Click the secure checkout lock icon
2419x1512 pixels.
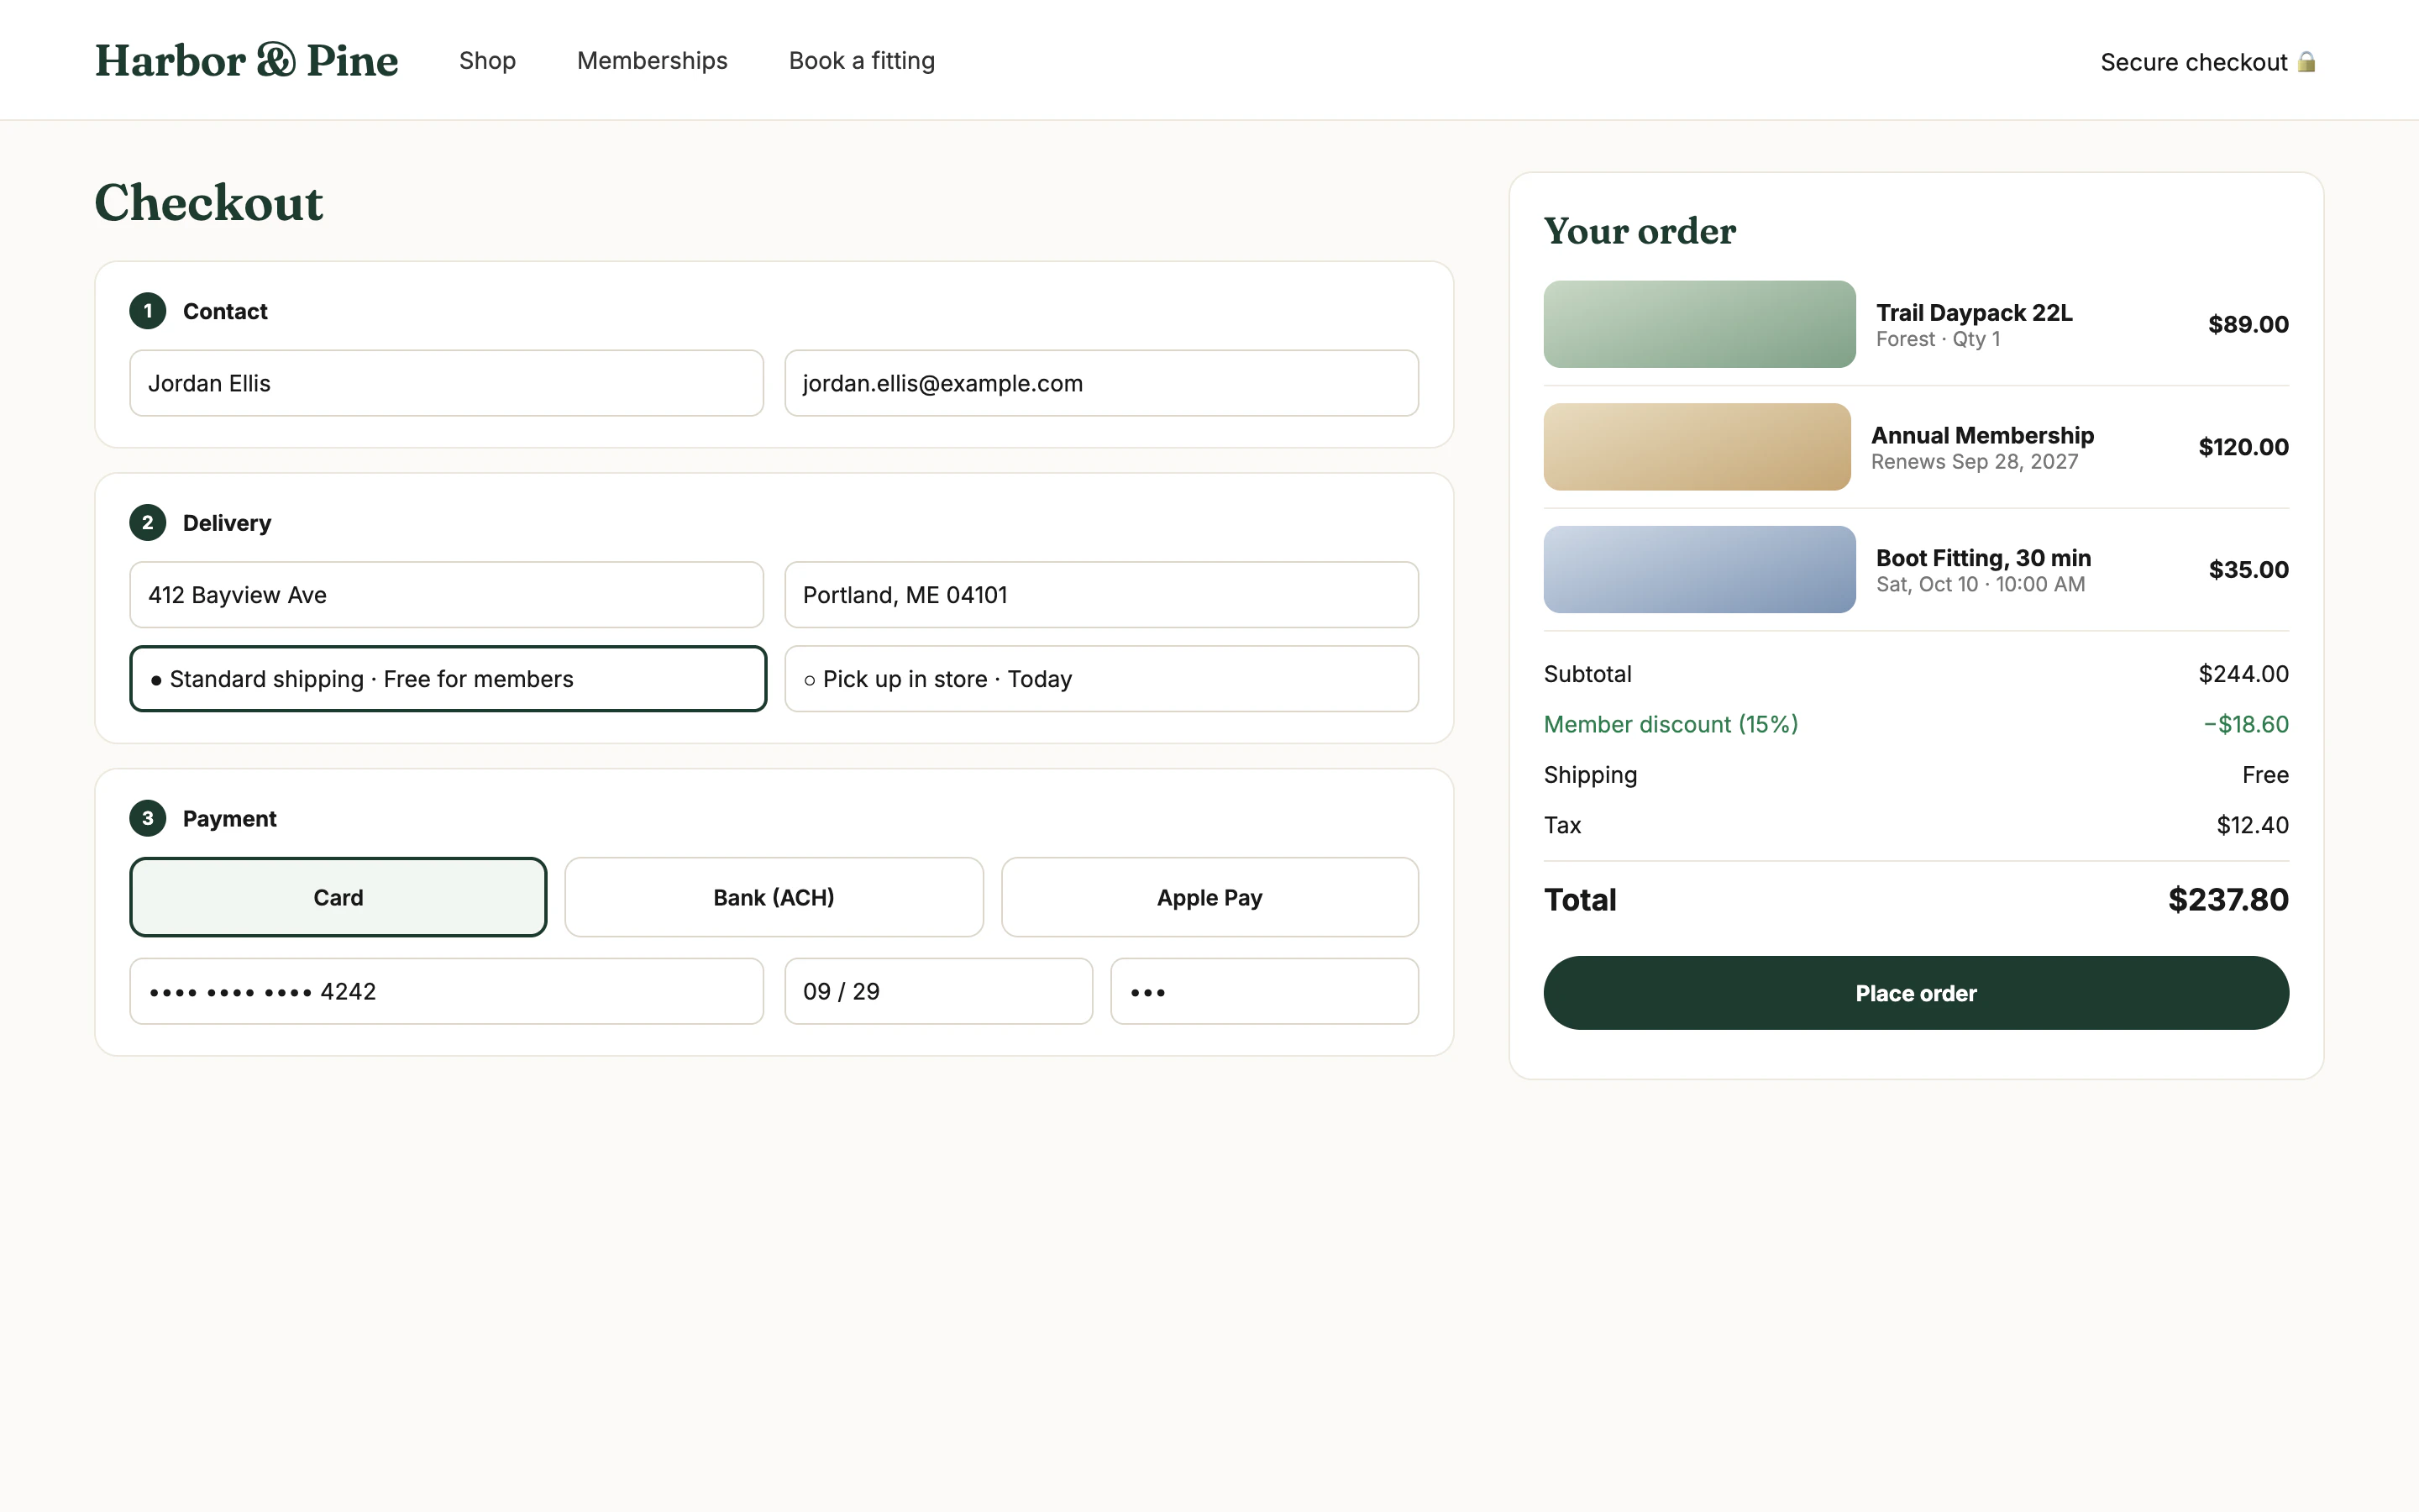[x=2306, y=62]
